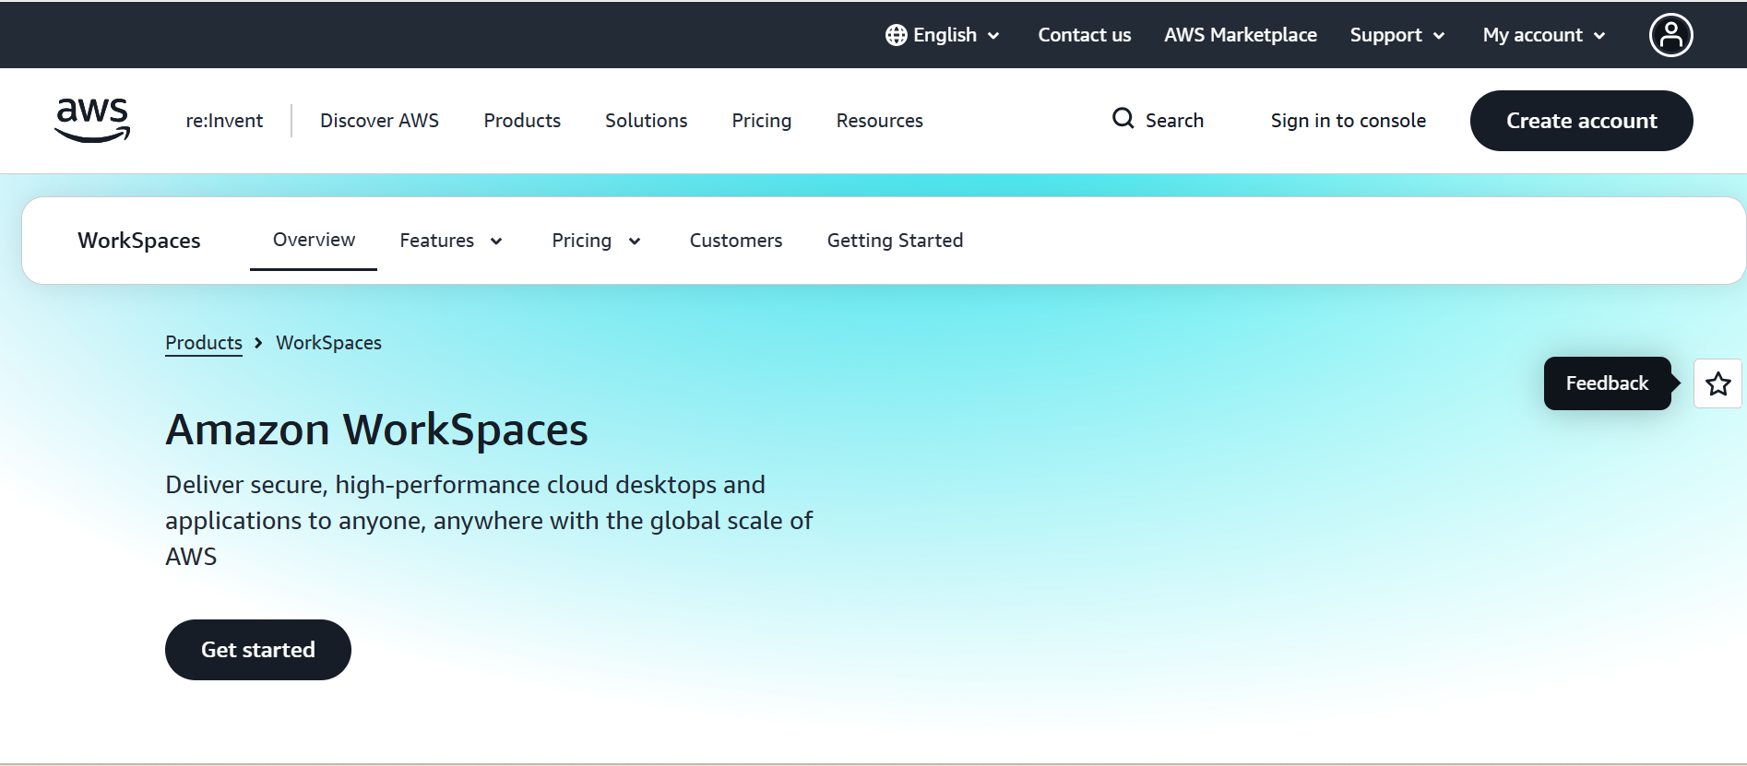Click WorkSpaces breadcrumb text

pyautogui.click(x=328, y=343)
